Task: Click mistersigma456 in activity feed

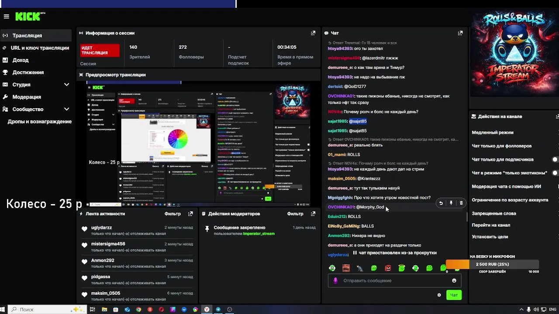Action: (x=108, y=244)
